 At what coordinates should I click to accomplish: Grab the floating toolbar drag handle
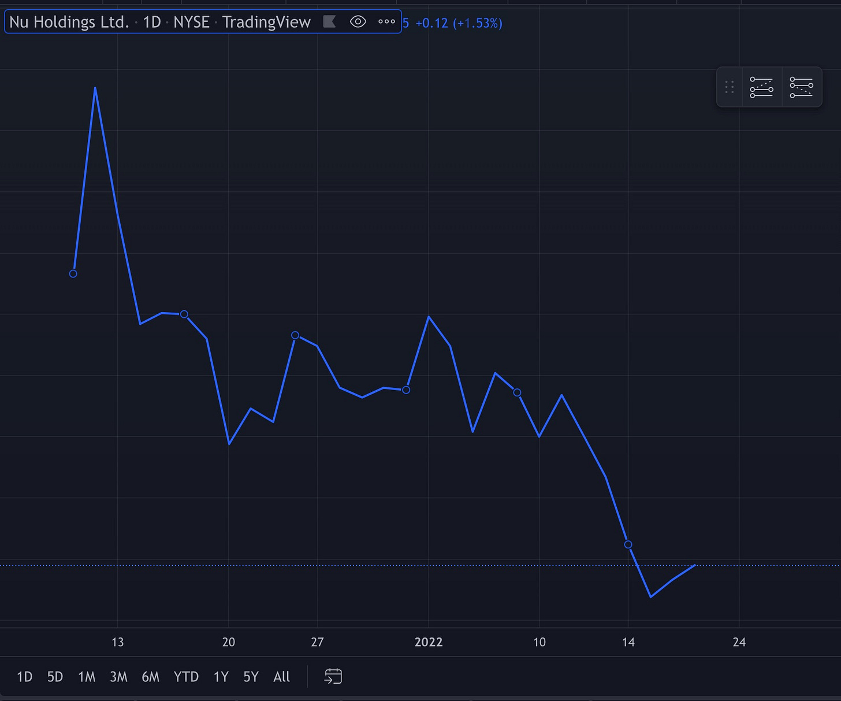point(730,87)
